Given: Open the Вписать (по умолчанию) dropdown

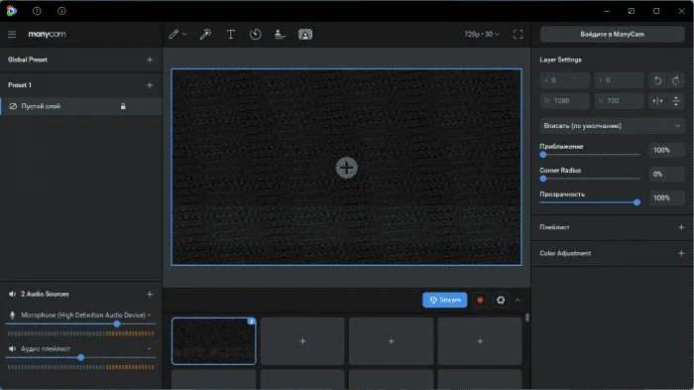Looking at the screenshot, I should tap(612, 126).
